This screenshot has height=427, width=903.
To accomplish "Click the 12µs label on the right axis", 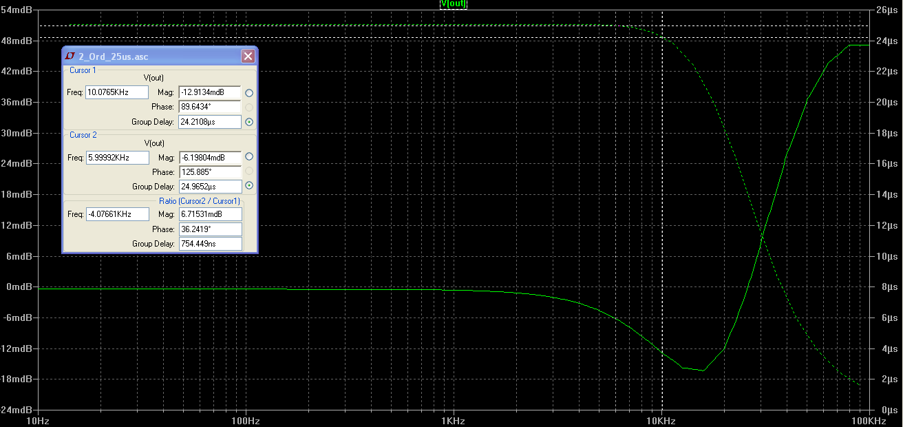I will pos(886,225).
